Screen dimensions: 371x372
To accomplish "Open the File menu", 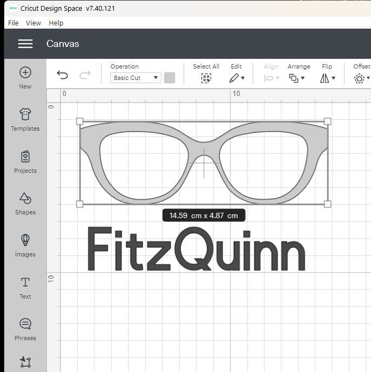I will click(x=14, y=23).
